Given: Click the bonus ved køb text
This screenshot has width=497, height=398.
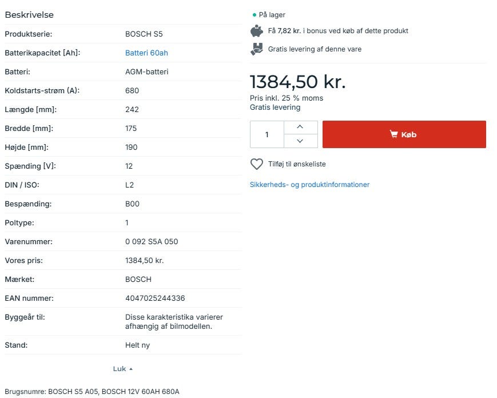Looking at the screenshot, I should pyautogui.click(x=355, y=31).
